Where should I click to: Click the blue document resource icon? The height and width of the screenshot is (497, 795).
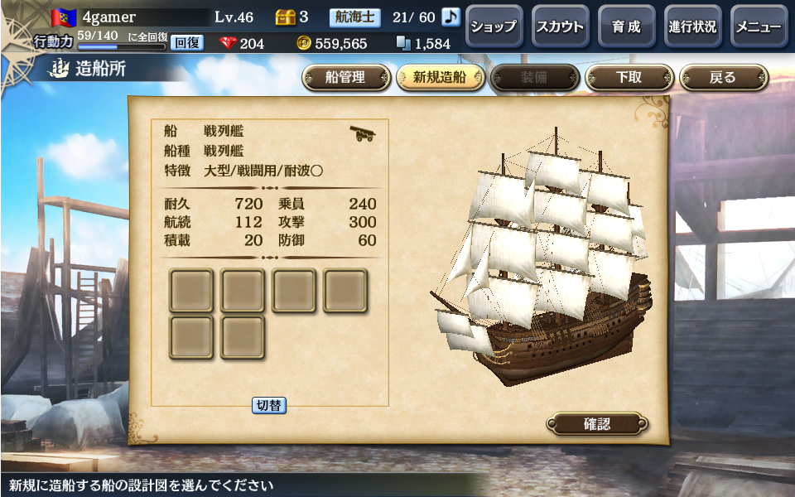[x=403, y=43]
